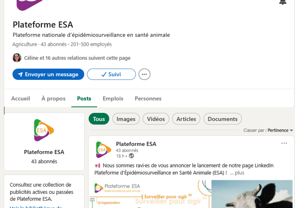The image size is (295, 208).
Task: Click the Envoyer un message button
Action: [48, 74]
